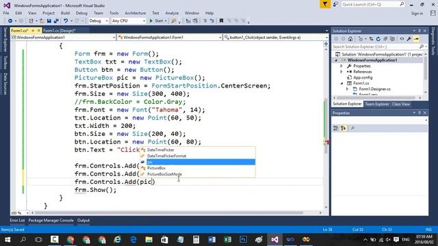The image size is (438, 246).
Task: Collapse the Form1.cs node in Solution Explorer
Action: [342, 83]
